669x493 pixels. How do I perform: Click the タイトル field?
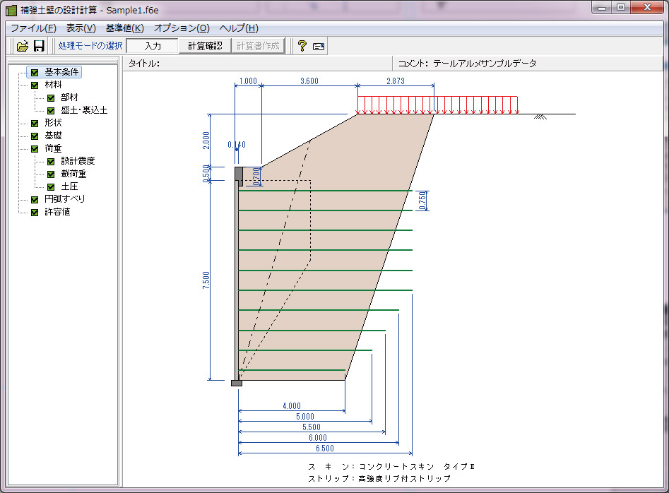258,64
